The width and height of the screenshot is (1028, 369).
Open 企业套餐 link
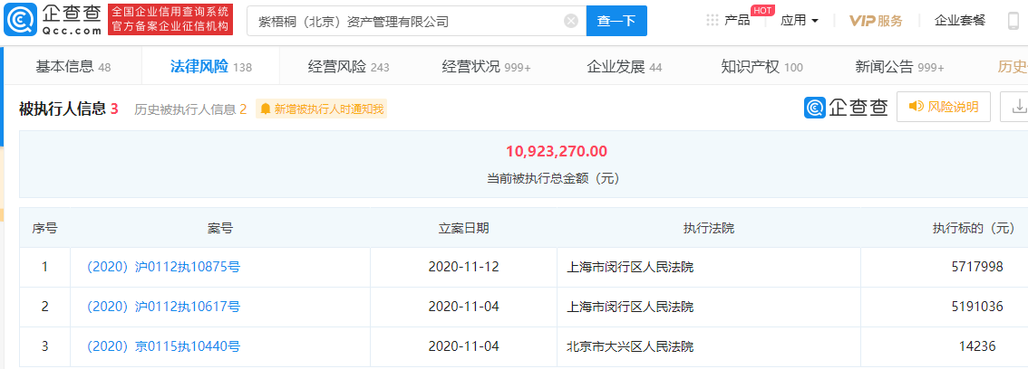960,20
